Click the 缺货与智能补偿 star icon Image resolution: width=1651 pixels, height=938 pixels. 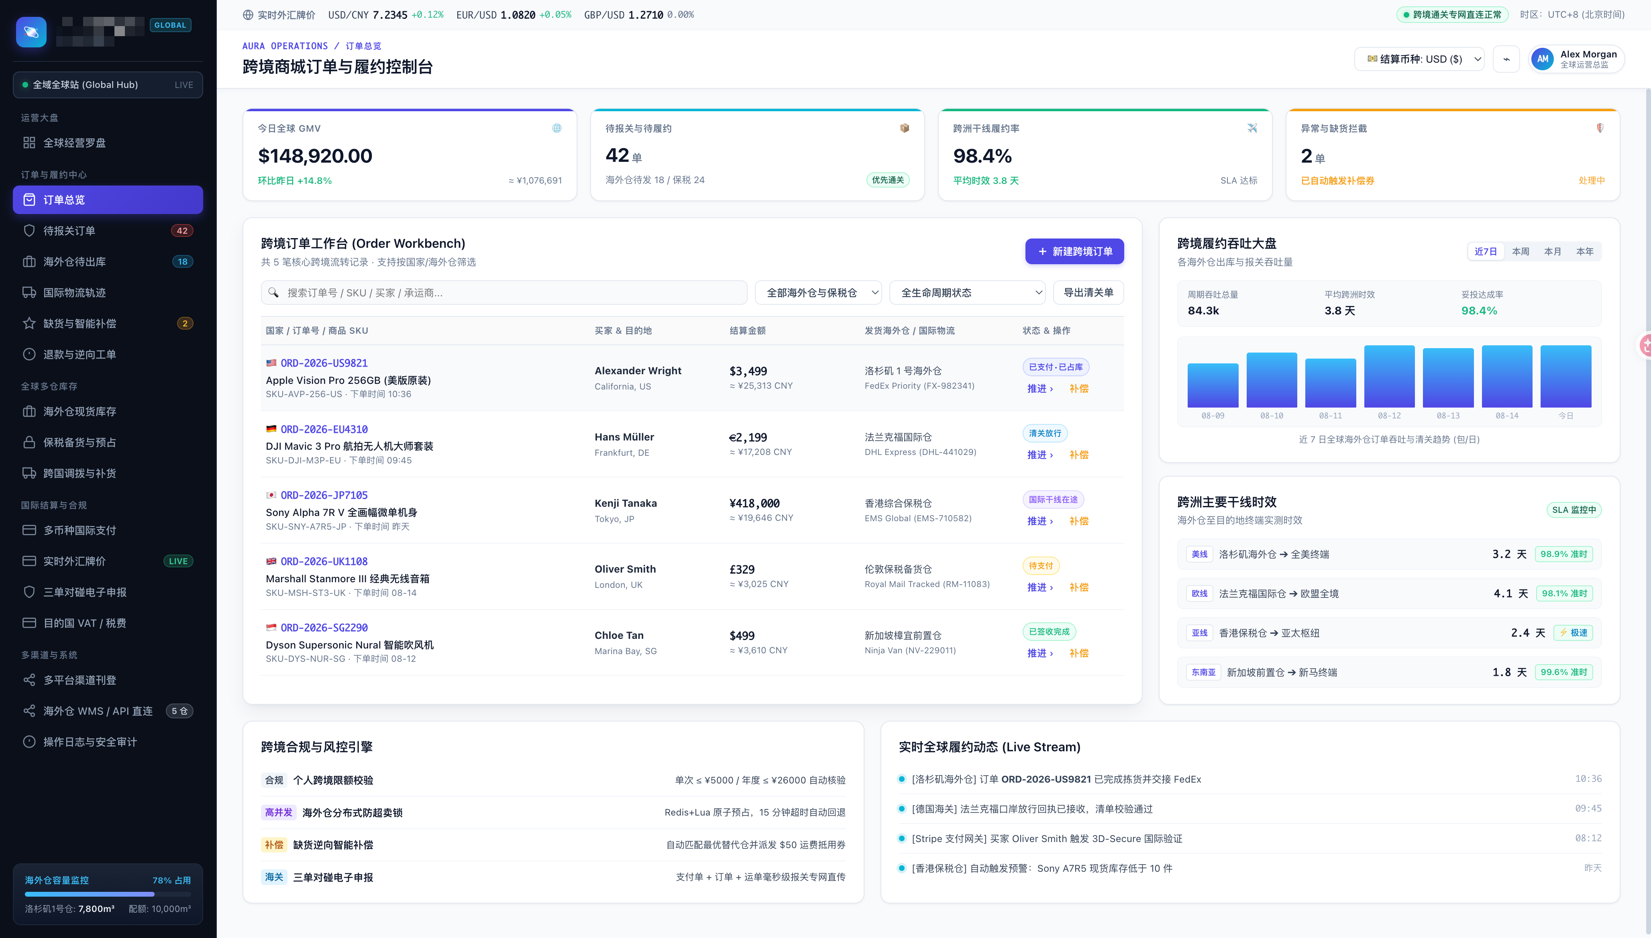pos(29,323)
